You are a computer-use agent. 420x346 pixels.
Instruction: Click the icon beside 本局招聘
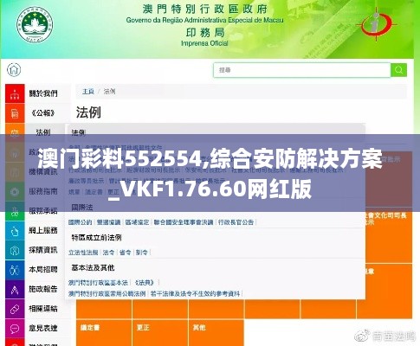coord(15,270)
